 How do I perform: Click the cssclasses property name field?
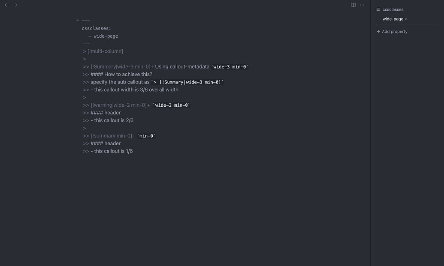pos(393,9)
